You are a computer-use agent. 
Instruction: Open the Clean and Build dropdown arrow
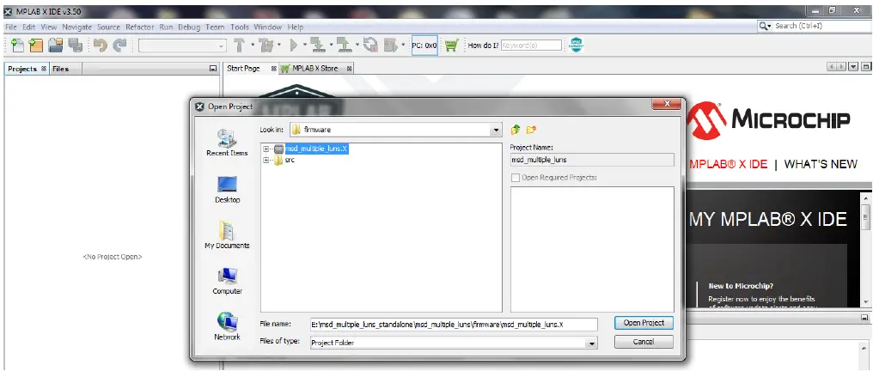tap(278, 45)
